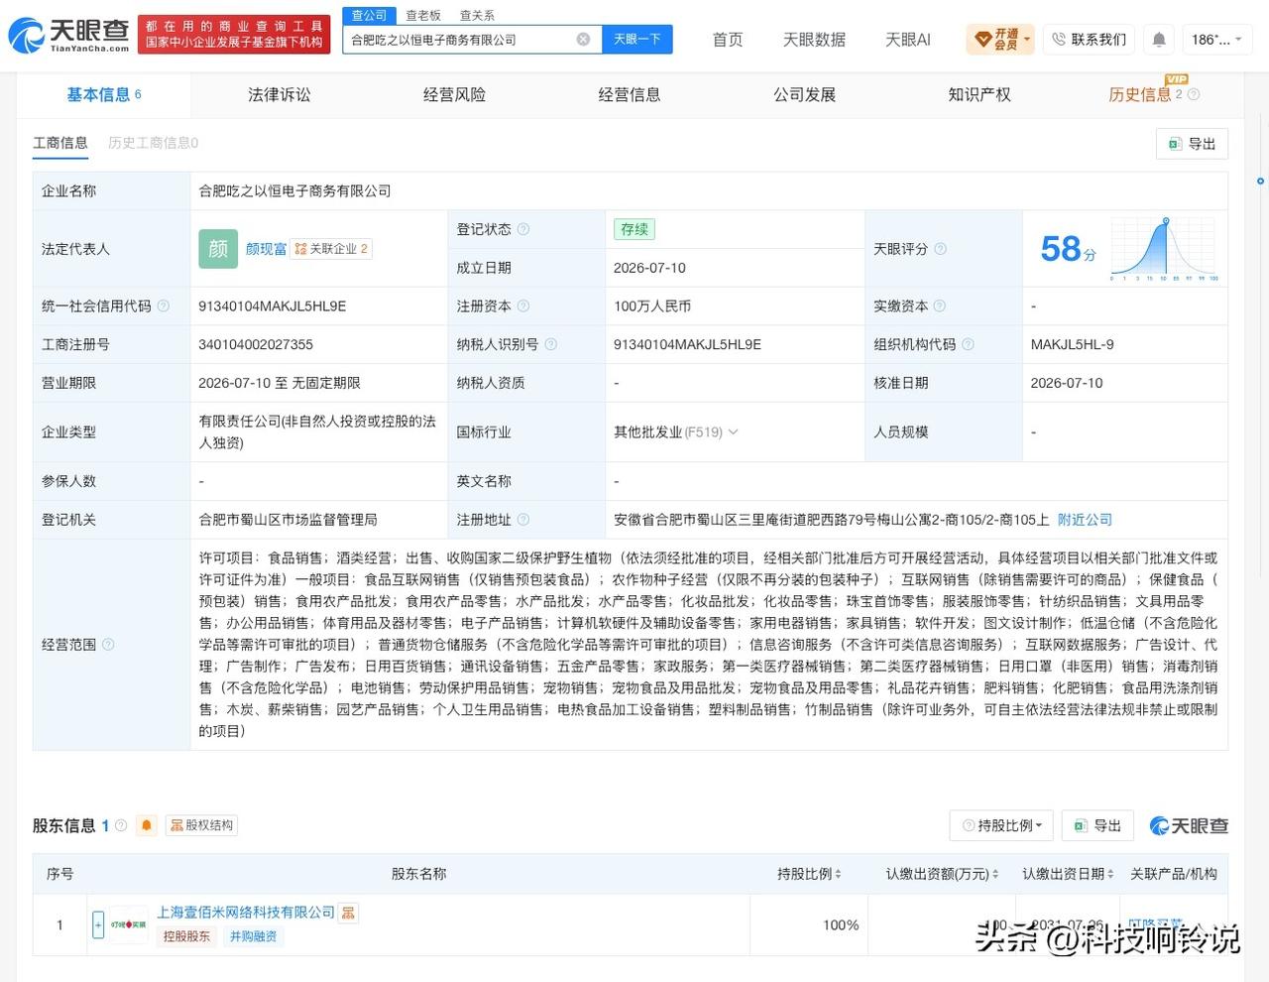Click the help icon next to 实缴资本

click(940, 307)
